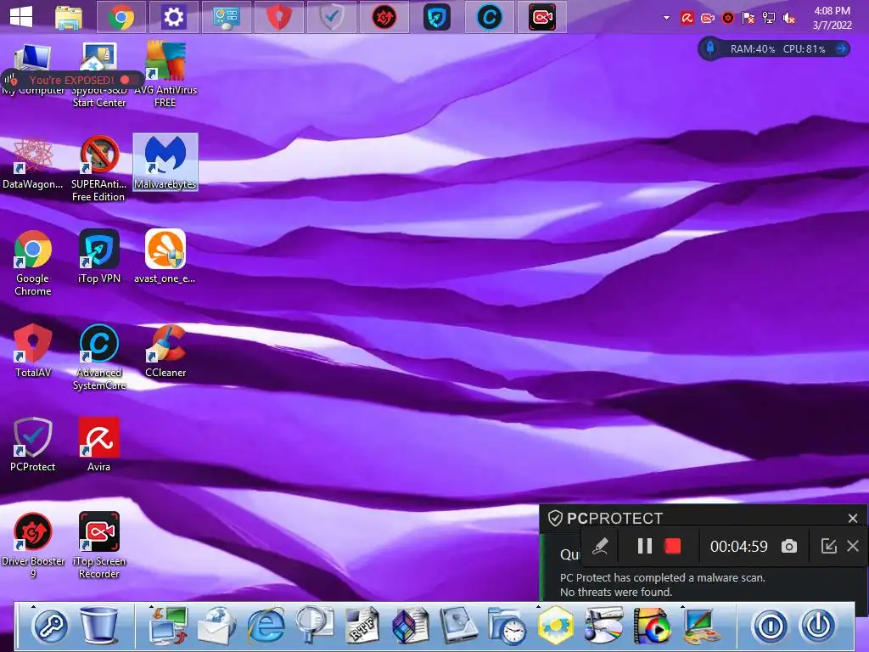Click the Driver Booster tray icon

click(x=728, y=19)
